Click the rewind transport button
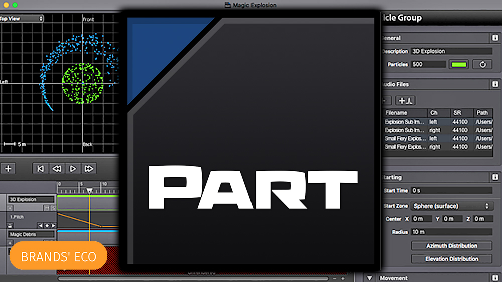Image resolution: width=502 pixels, height=282 pixels. (57, 169)
